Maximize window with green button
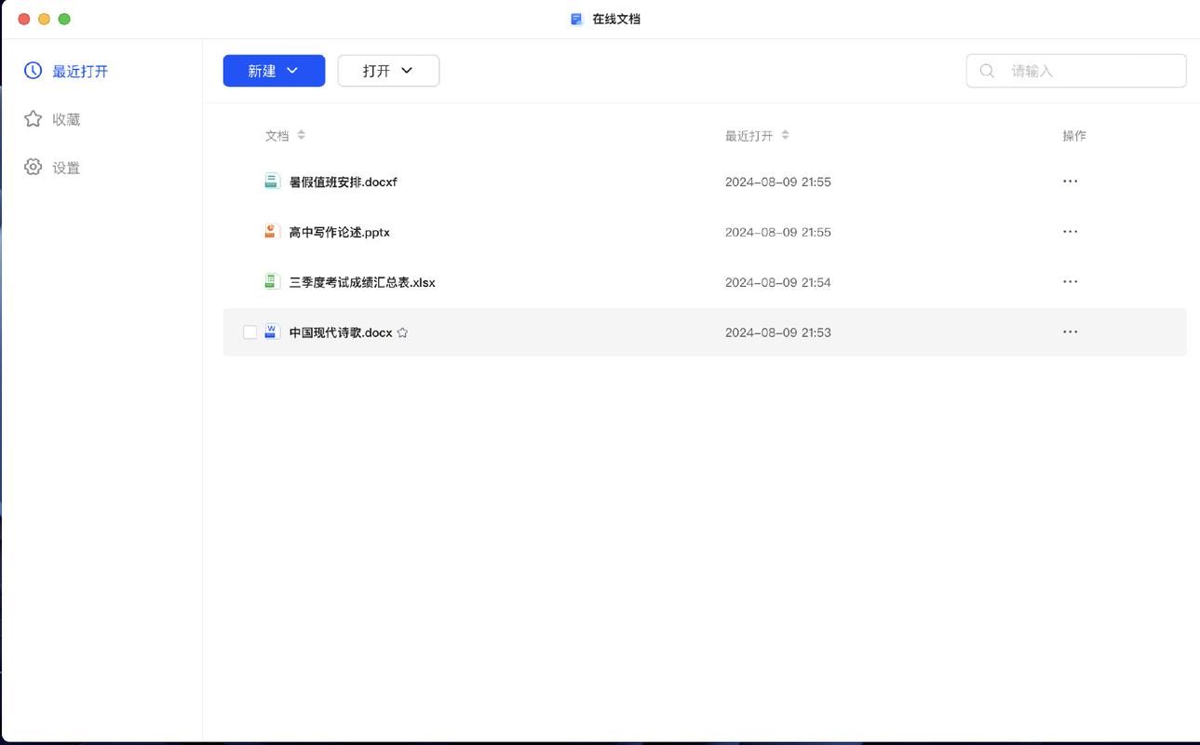Viewport: 1200px width, 745px height. click(64, 19)
